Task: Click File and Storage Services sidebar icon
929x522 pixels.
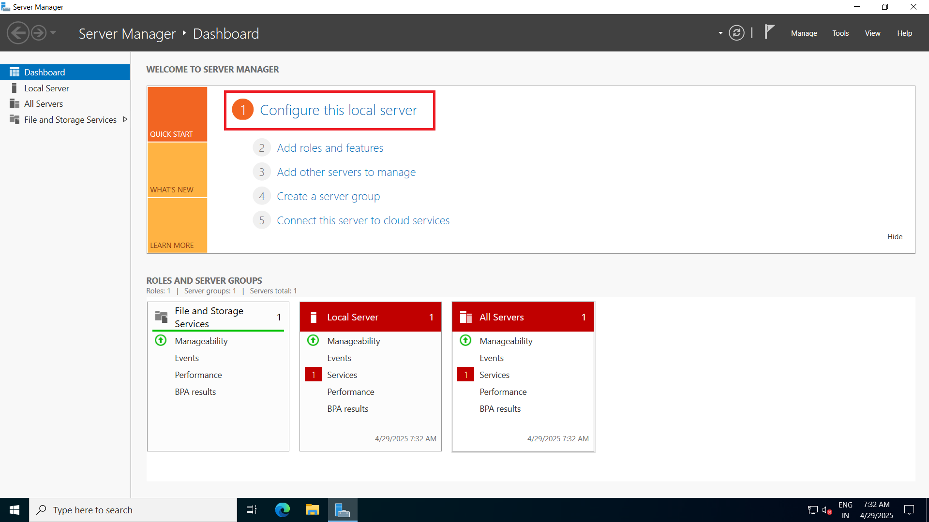Action: (15, 119)
